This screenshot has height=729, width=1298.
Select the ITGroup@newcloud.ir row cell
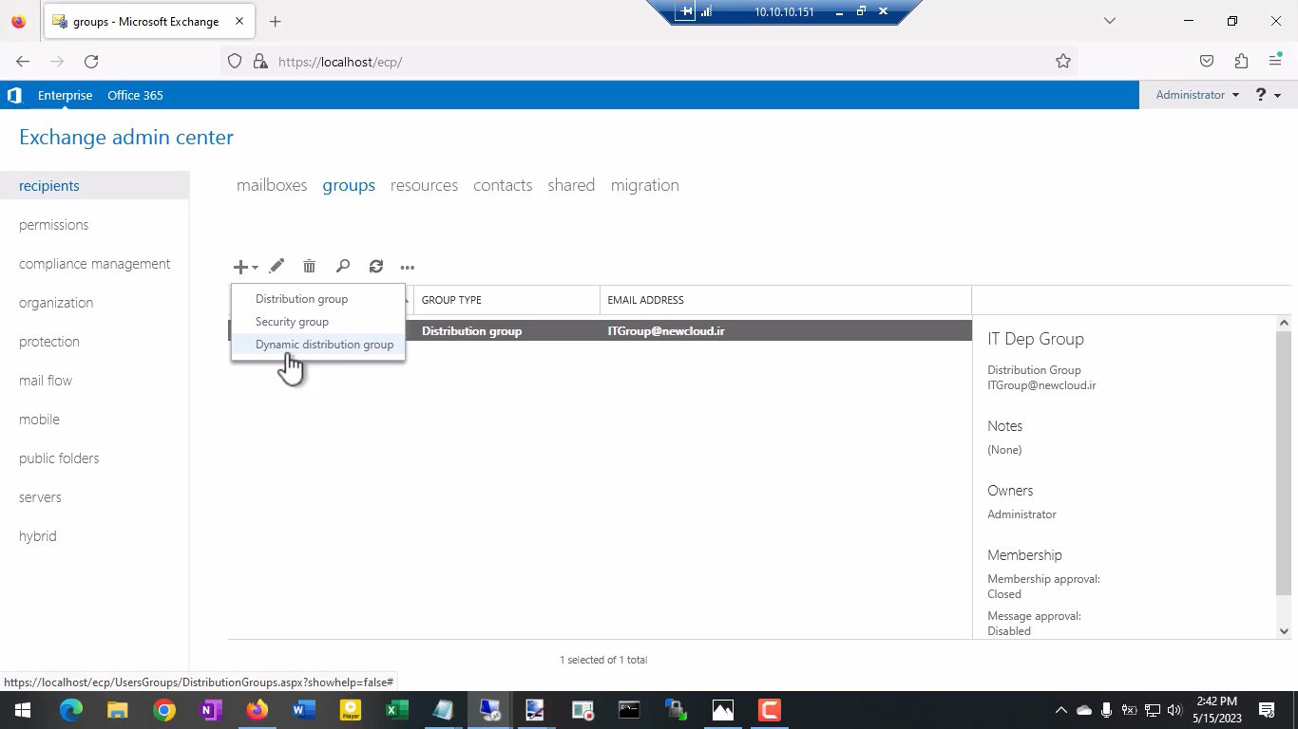(666, 331)
